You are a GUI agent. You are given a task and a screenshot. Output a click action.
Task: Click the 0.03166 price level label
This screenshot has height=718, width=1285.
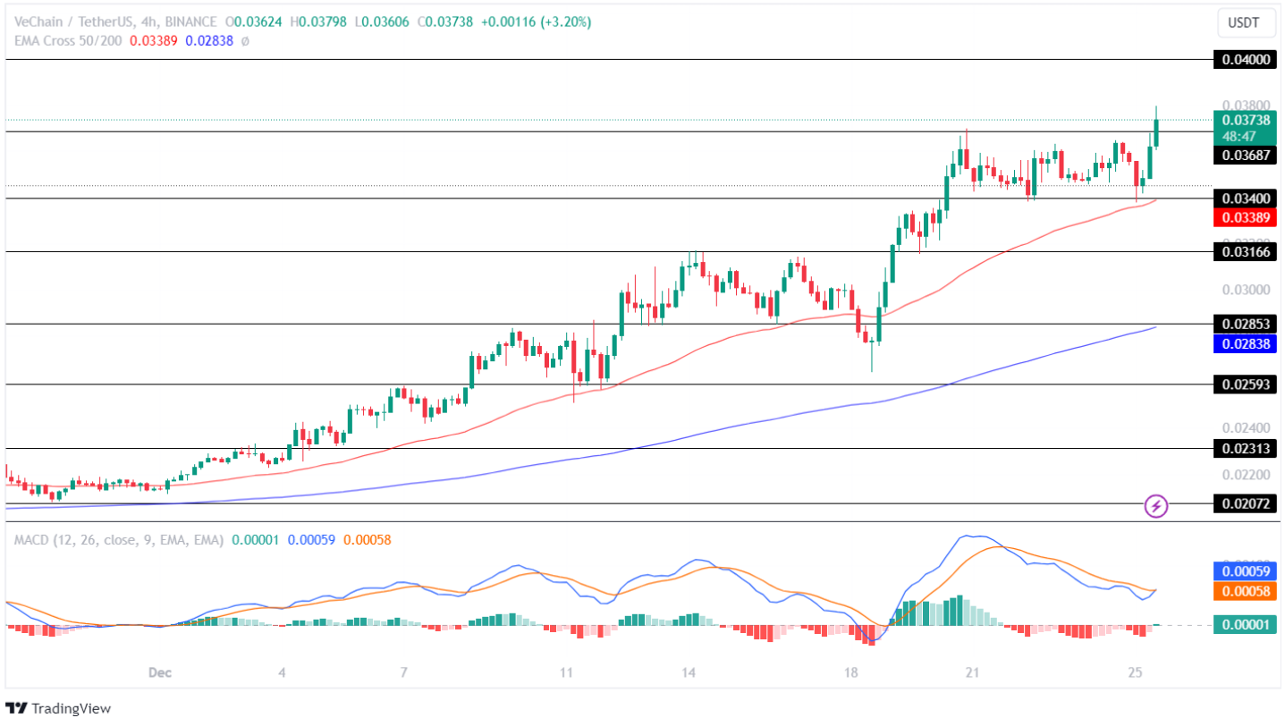[1244, 252]
